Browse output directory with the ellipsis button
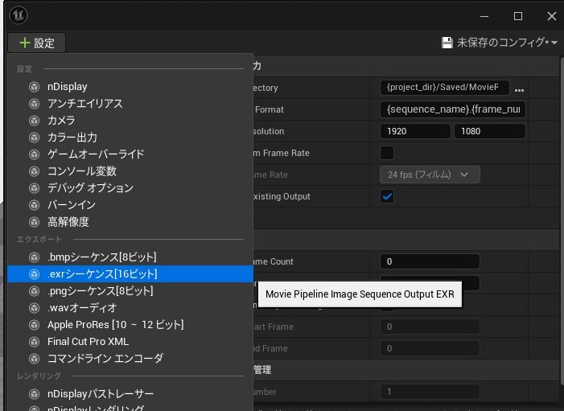 [x=519, y=90]
